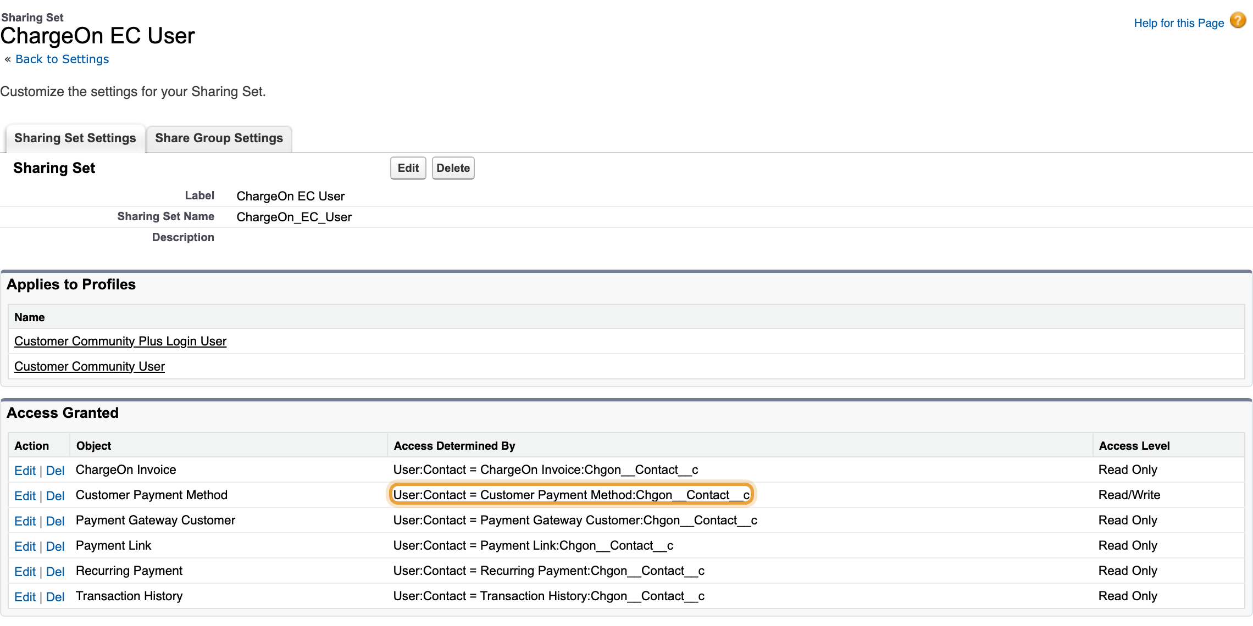Click 'User:Contact = Payment Gateway Customer:Chgon__Contact__c' text
The width and height of the screenshot is (1253, 626).
575,521
